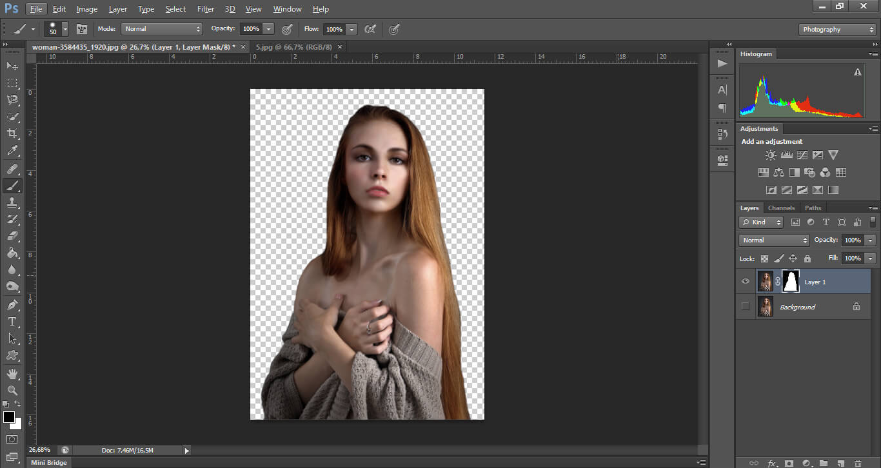Click the Photo Filter adjustment icon
Screen dimensions: 881x468
tap(809, 173)
